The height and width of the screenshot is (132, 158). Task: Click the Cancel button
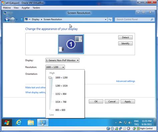point(112,102)
